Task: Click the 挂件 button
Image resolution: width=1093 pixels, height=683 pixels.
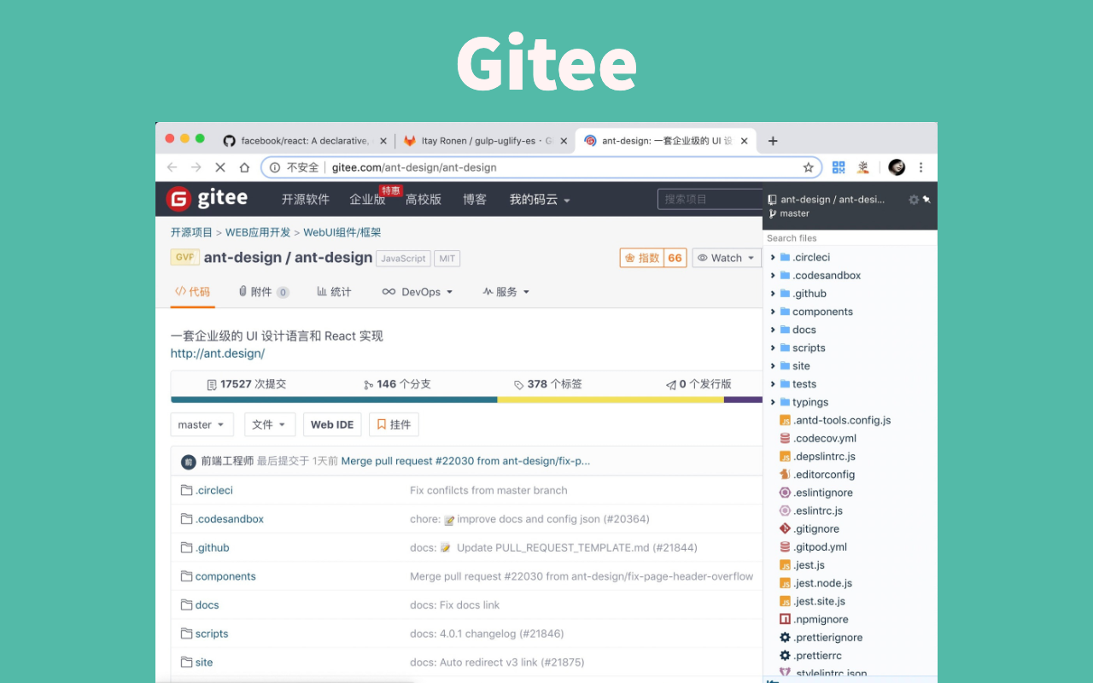Action: click(394, 424)
